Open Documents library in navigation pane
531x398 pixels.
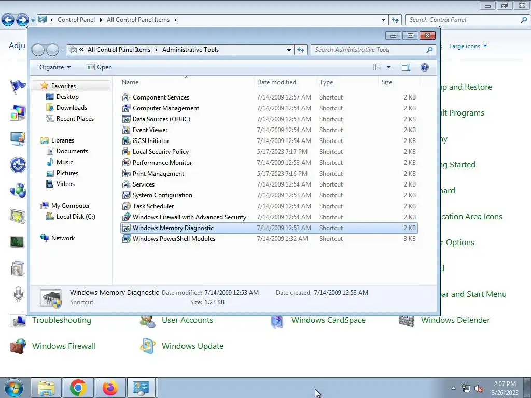tap(72, 151)
